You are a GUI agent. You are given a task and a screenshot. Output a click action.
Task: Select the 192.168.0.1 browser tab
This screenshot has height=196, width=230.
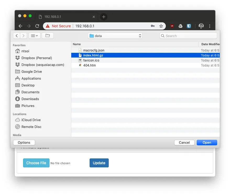pos(67,17)
